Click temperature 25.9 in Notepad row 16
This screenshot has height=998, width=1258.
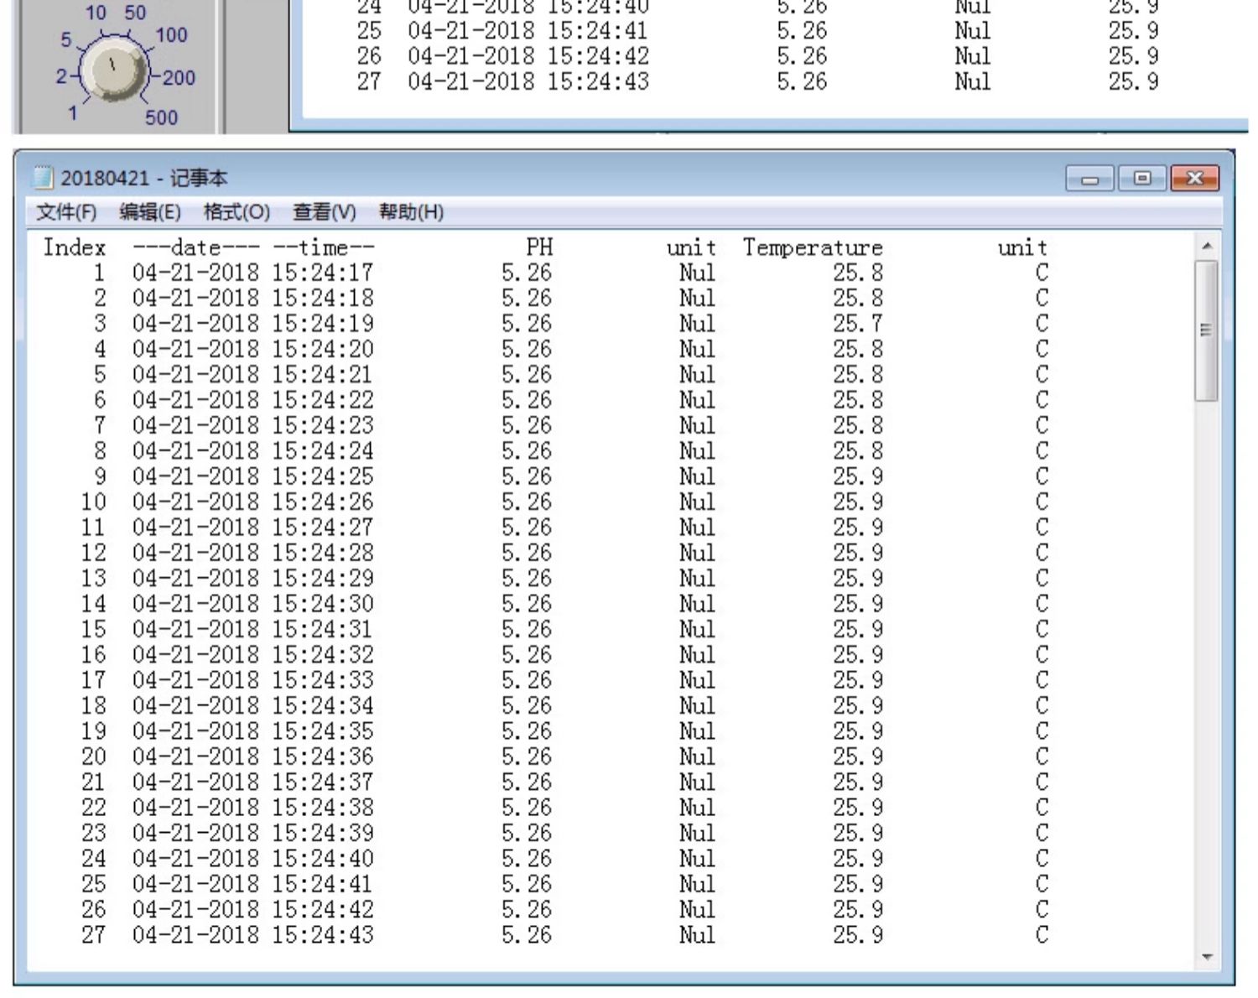(858, 654)
